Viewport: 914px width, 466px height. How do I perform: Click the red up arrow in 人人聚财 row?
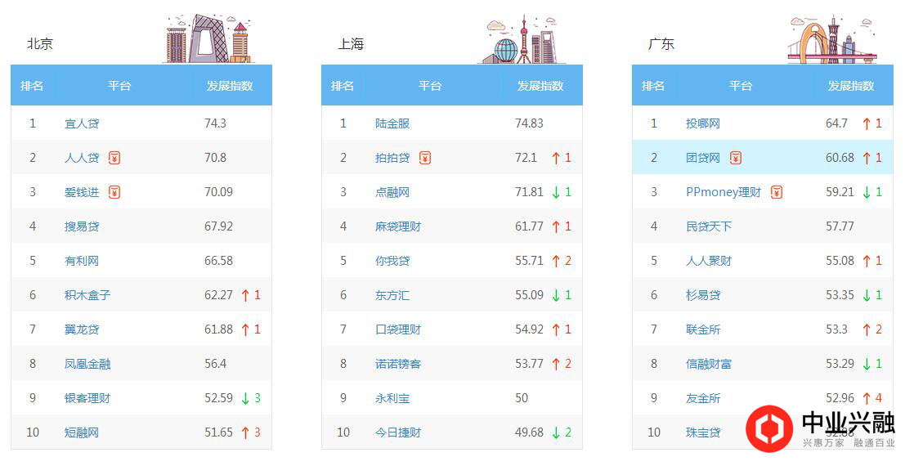point(867,262)
